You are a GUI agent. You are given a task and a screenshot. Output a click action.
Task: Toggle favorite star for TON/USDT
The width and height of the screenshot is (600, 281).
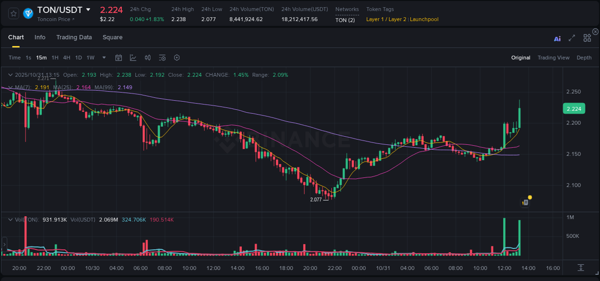pyautogui.click(x=13, y=13)
